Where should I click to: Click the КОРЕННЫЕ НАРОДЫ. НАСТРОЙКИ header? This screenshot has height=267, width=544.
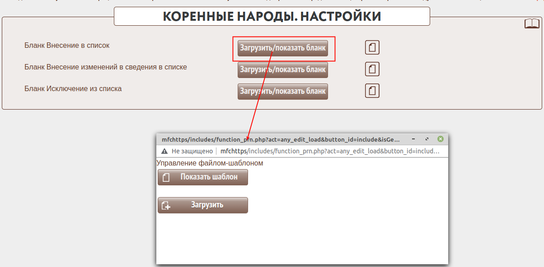[x=272, y=17]
